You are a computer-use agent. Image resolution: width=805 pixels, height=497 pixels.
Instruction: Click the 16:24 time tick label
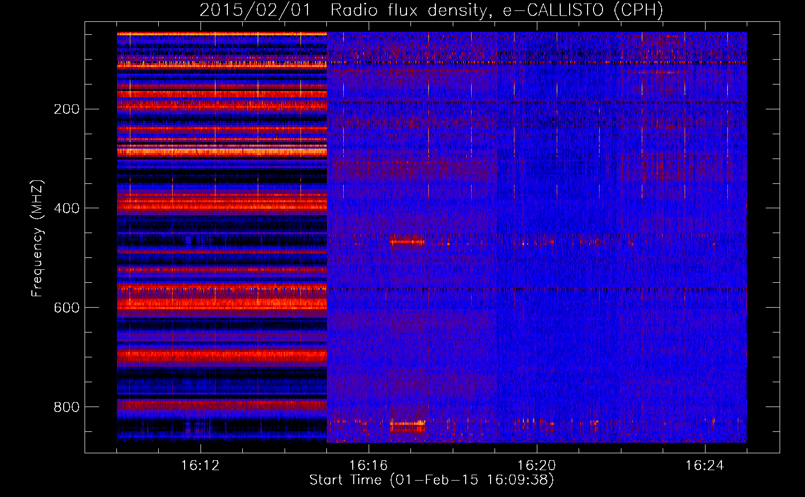pyautogui.click(x=704, y=466)
